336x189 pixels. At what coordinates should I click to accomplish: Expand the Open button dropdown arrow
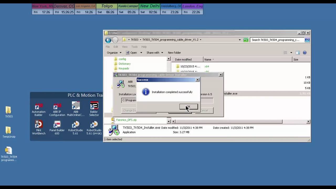(x=141, y=53)
